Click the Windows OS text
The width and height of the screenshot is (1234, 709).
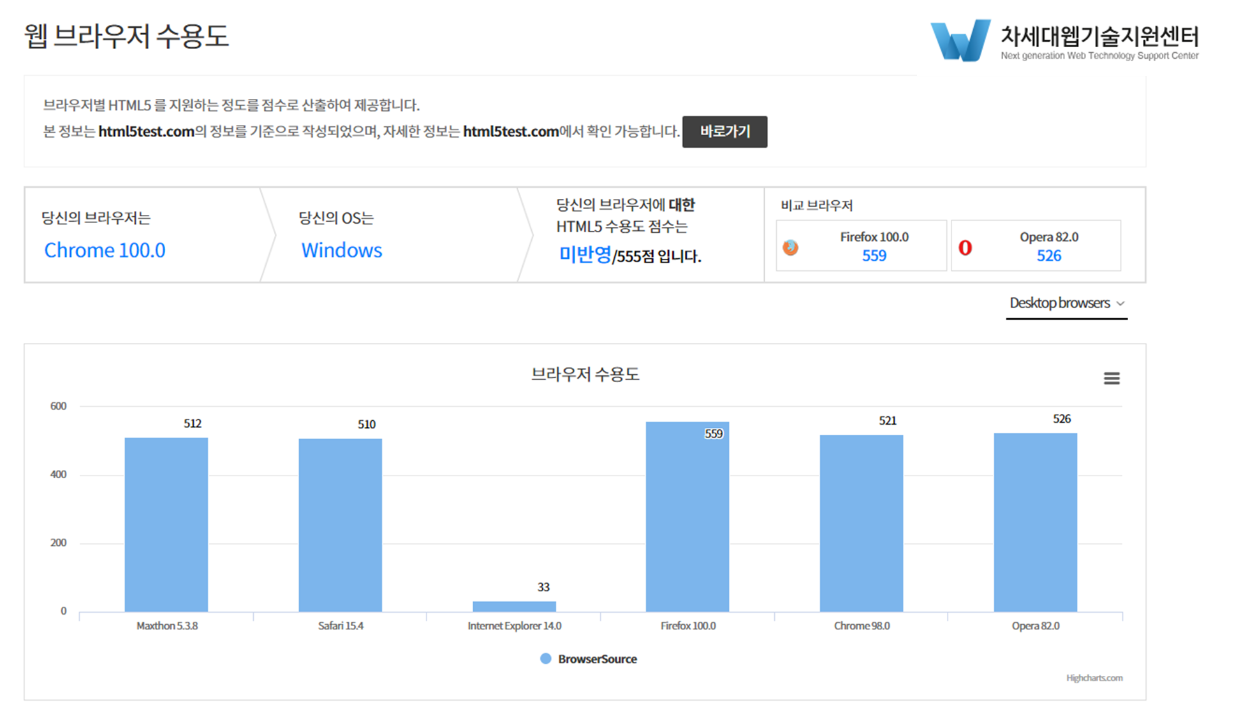(x=341, y=250)
